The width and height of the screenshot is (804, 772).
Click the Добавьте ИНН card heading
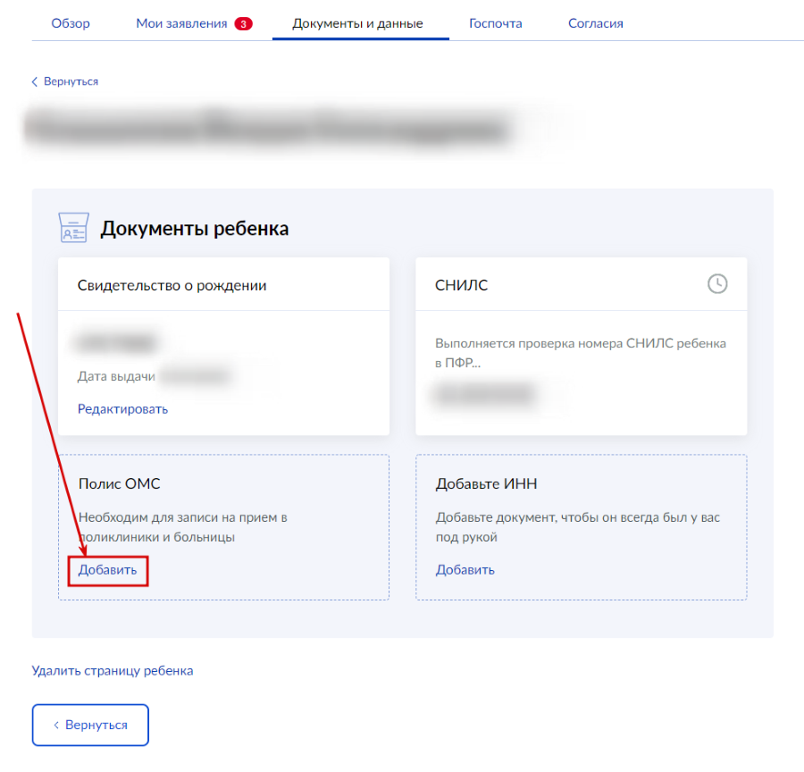click(x=486, y=484)
